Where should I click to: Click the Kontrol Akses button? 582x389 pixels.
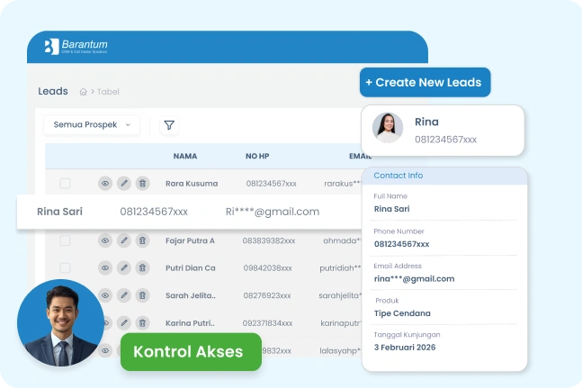(x=191, y=352)
